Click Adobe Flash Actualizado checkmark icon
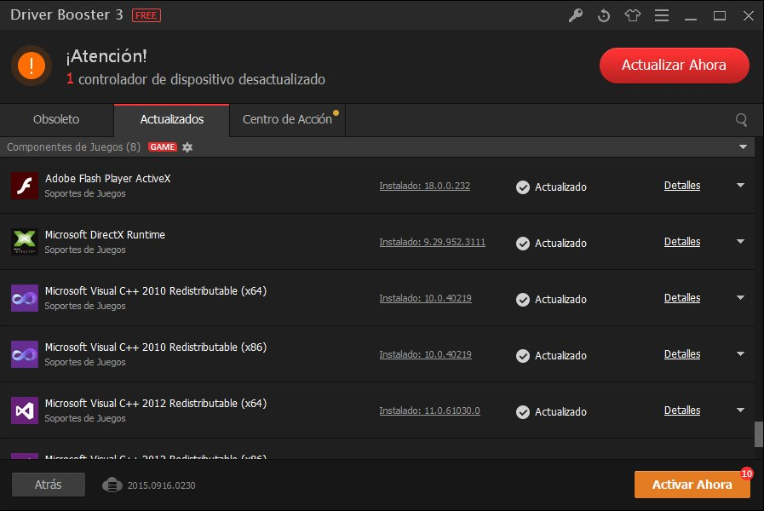This screenshot has width=764, height=511. pos(523,187)
